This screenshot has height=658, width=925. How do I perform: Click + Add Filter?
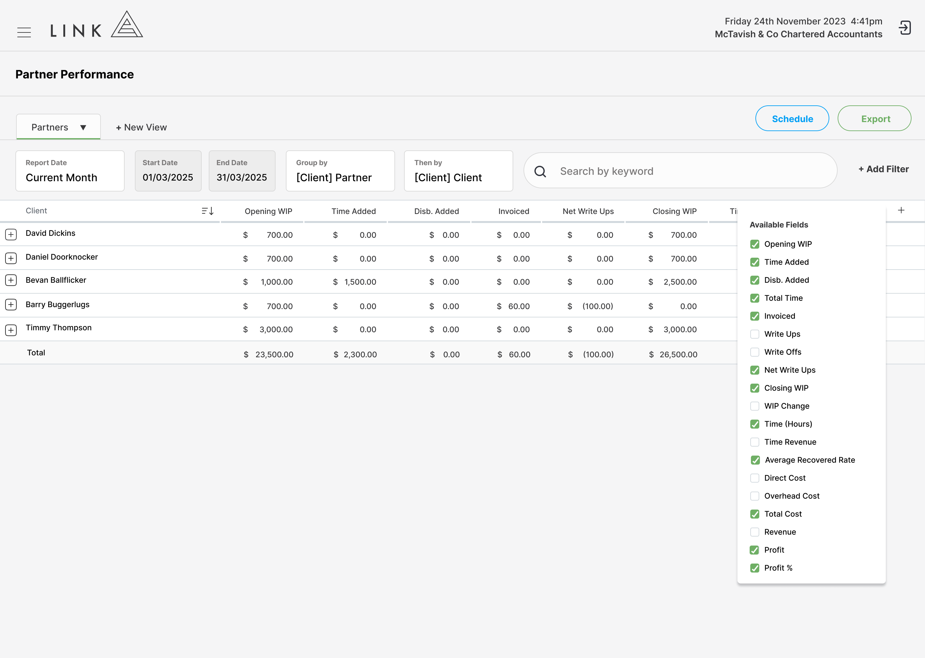coord(883,169)
